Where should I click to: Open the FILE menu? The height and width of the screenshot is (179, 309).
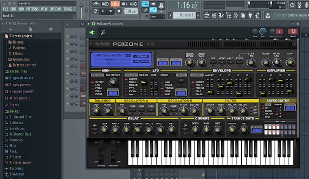[6, 9]
